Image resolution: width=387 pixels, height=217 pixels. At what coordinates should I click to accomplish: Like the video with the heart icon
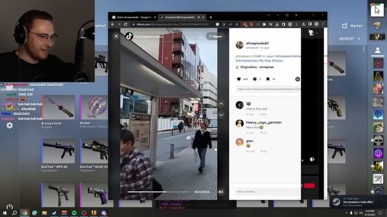click(x=239, y=79)
